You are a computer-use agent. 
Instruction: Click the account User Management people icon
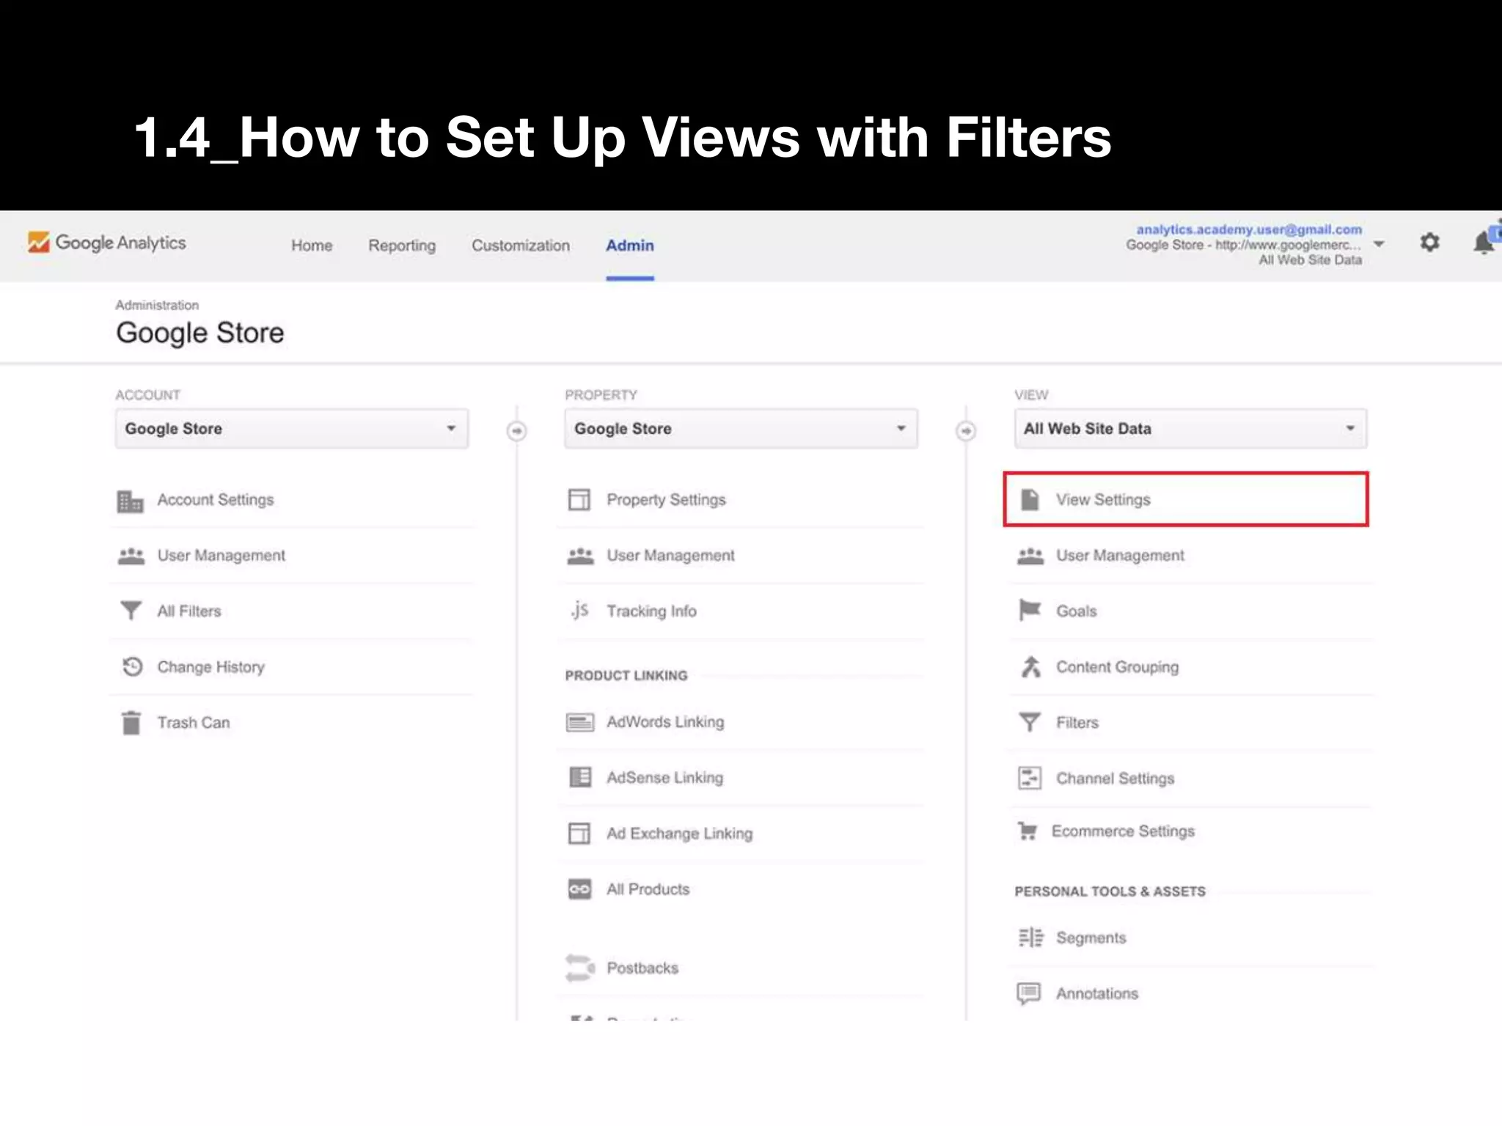(x=131, y=556)
